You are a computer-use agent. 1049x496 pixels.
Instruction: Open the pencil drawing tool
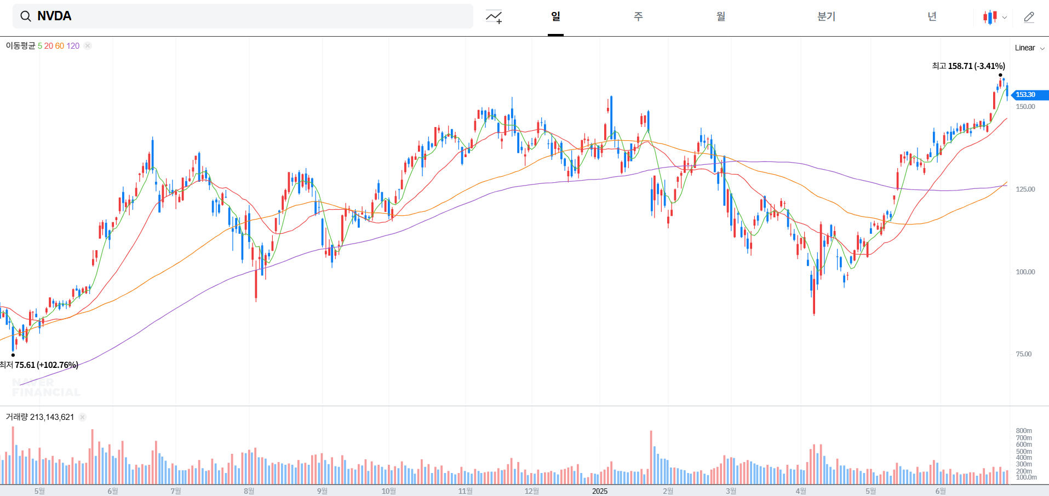[1029, 17]
